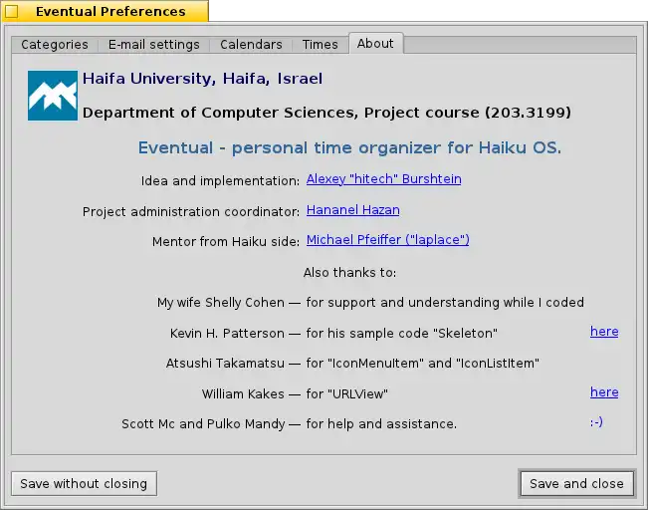Viewport: 648px width, 510px height.
Task: Open the Michael Pfeiffer ("laplace") link
Action: click(387, 240)
